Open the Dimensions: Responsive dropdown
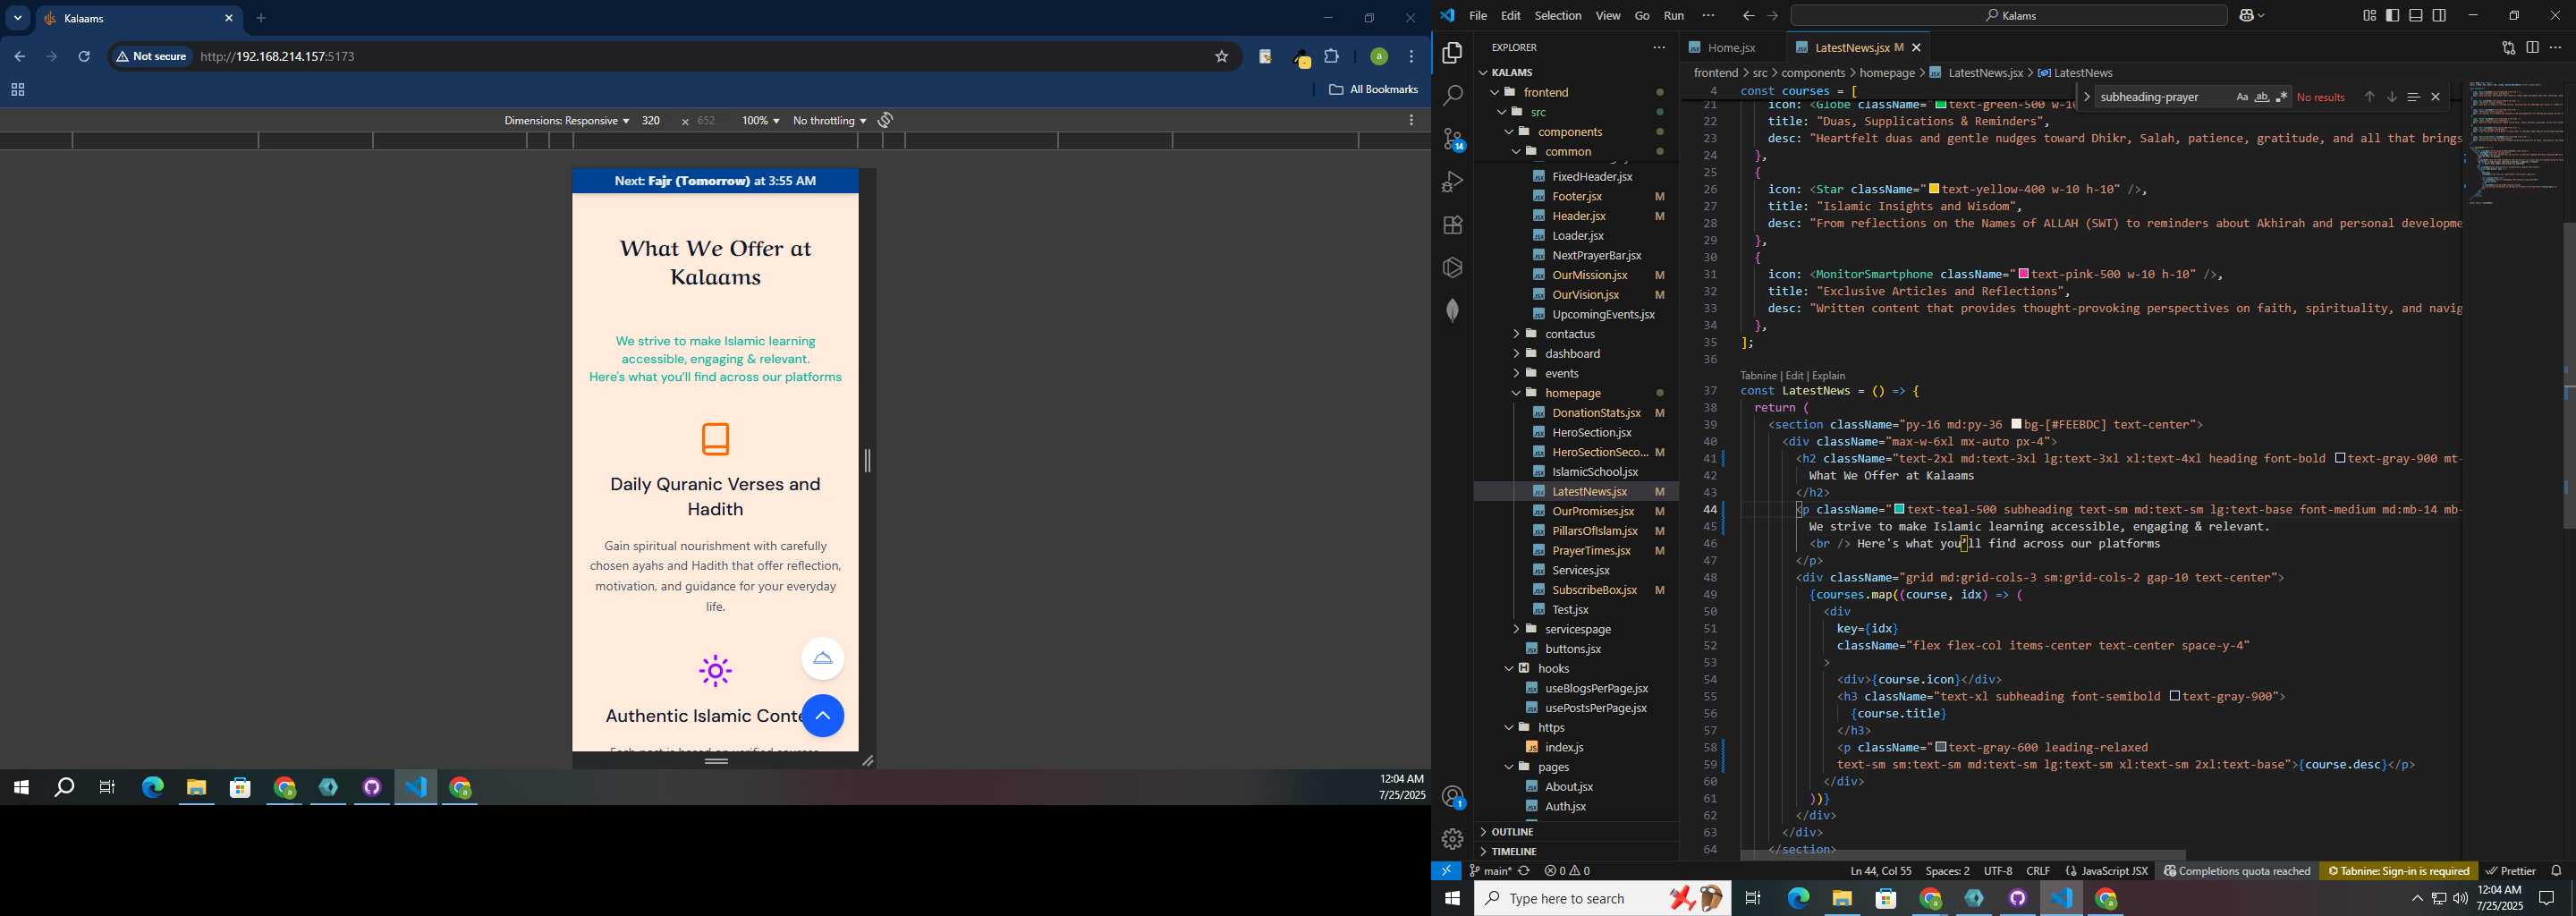 pyautogui.click(x=566, y=120)
